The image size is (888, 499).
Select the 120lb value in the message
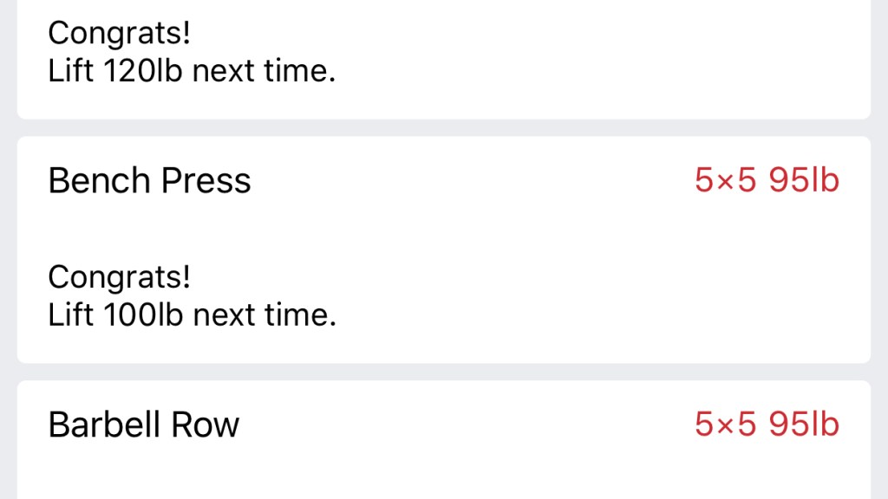[x=143, y=71]
